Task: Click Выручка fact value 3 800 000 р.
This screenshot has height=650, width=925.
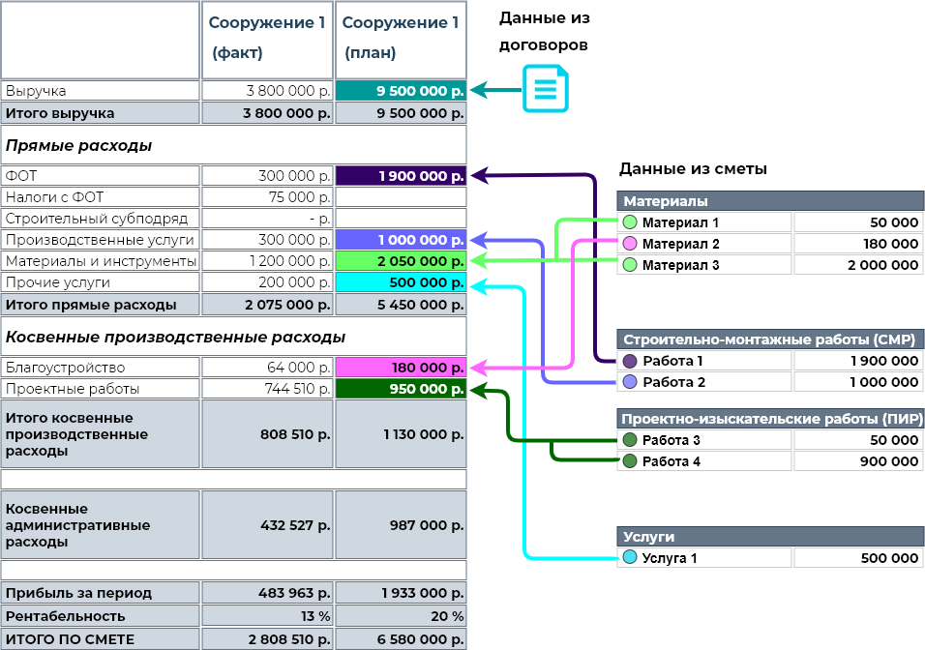Action: coord(267,91)
